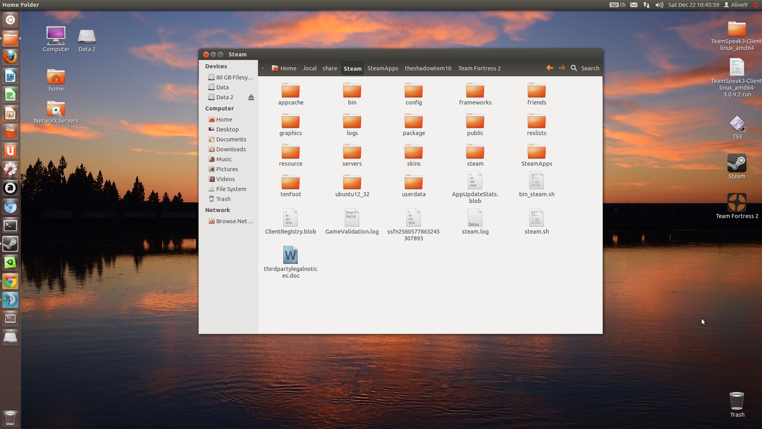Open Downloads in the sidebar
Screen dimensions: 762x429
point(231,149)
